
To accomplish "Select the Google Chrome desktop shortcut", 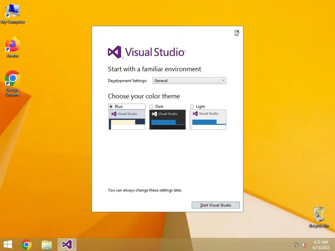I will pyautogui.click(x=13, y=83).
